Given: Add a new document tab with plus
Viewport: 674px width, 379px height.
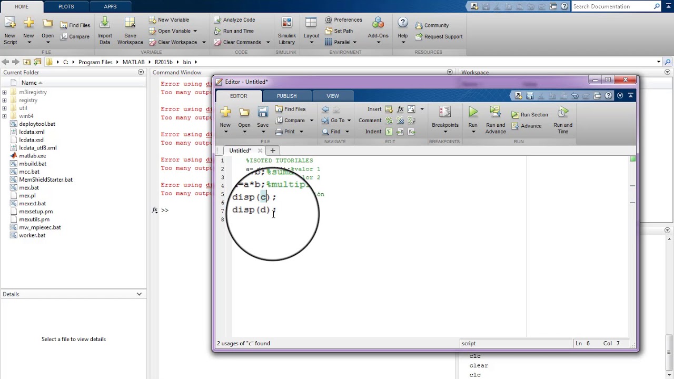Looking at the screenshot, I should pyautogui.click(x=273, y=151).
